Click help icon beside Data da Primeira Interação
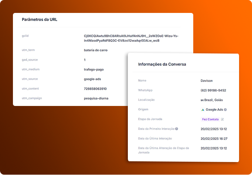The height and width of the screenshot is (175, 252). point(177,129)
